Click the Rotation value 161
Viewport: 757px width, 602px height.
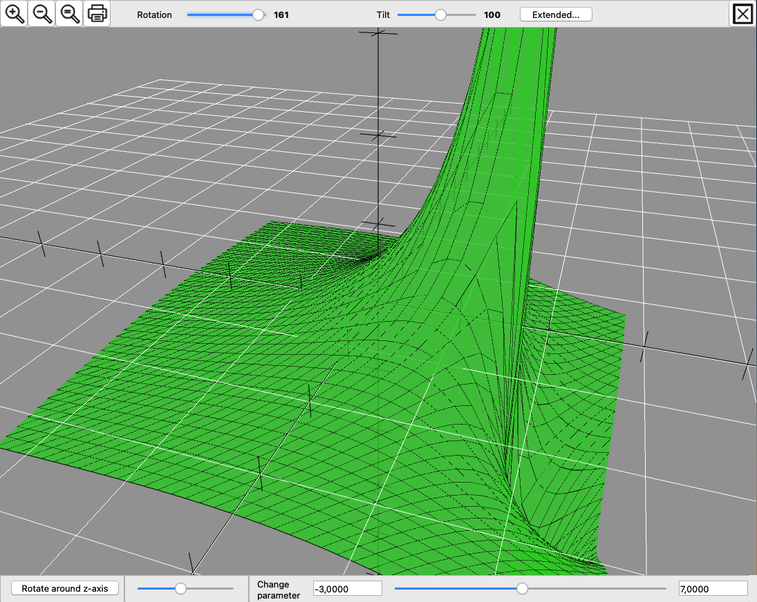281,14
